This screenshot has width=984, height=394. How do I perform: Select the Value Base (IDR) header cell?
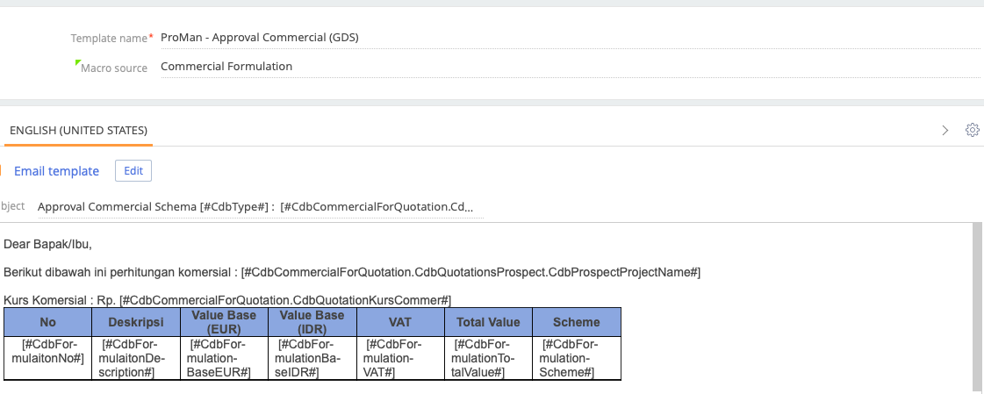point(312,322)
